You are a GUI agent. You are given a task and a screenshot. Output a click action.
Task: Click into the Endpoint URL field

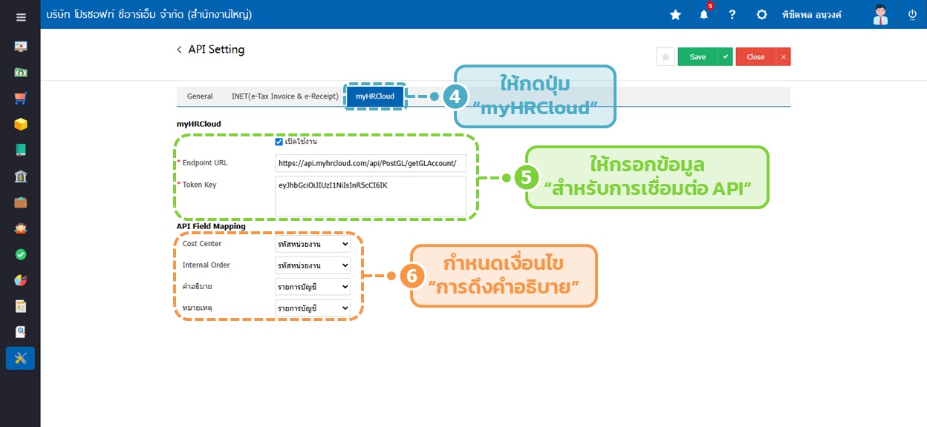point(370,163)
